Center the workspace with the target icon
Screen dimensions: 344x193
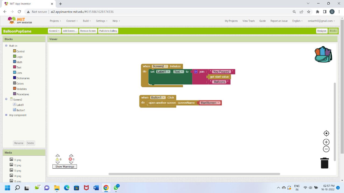tap(326, 133)
